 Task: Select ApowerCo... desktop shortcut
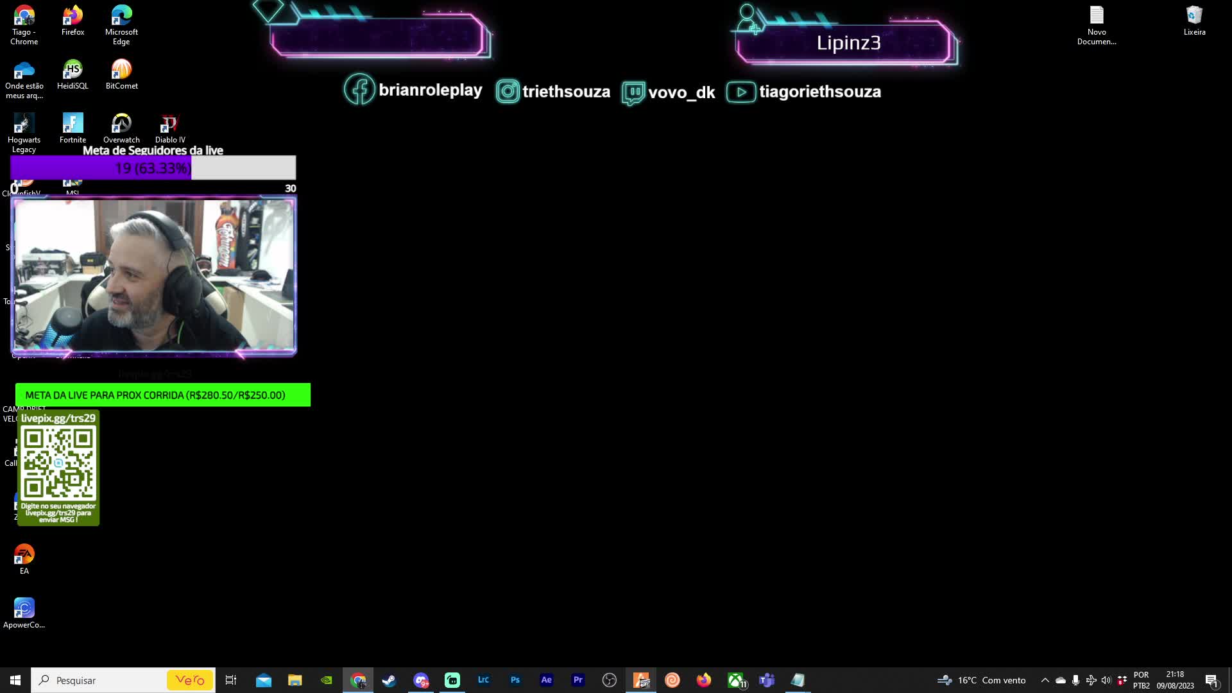24,613
